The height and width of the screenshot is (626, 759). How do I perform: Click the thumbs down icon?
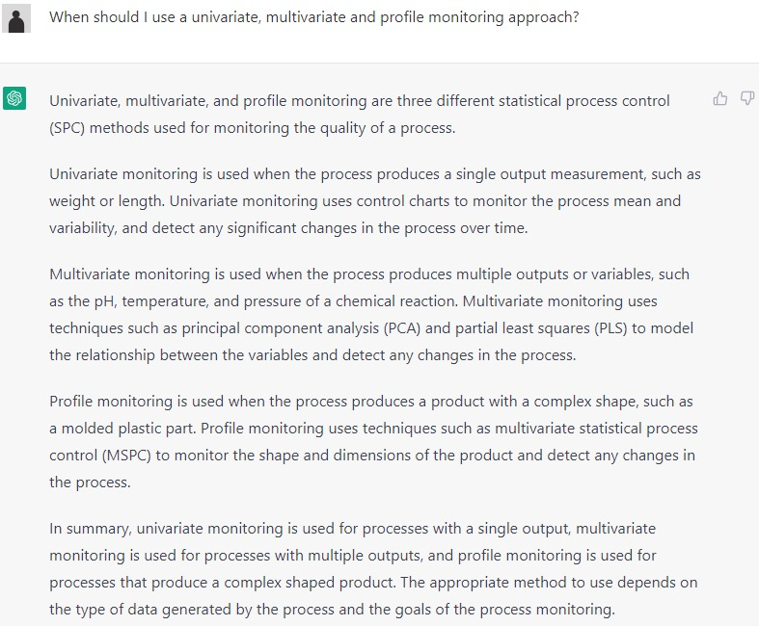point(747,98)
